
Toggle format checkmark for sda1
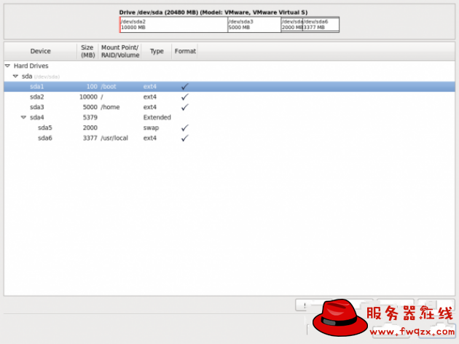pos(185,87)
